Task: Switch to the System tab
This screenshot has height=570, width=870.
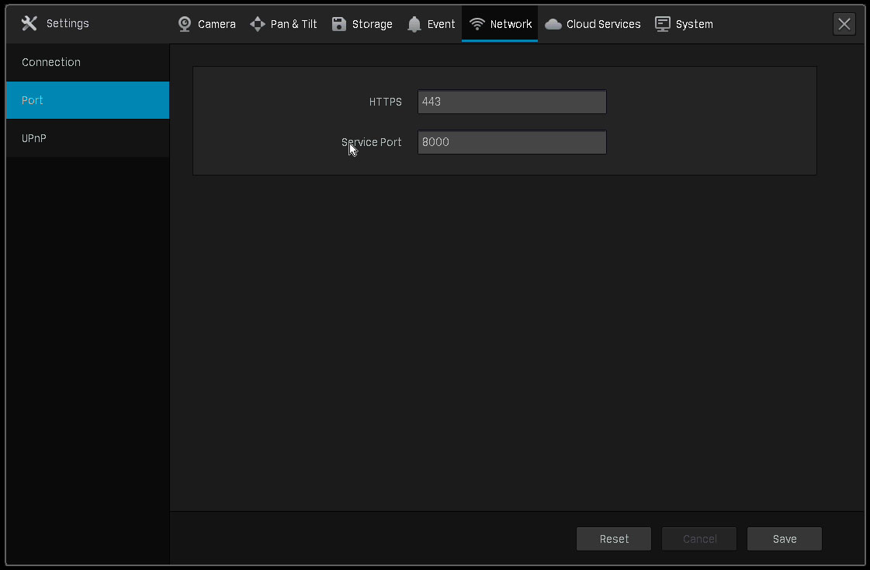Action: tap(684, 24)
